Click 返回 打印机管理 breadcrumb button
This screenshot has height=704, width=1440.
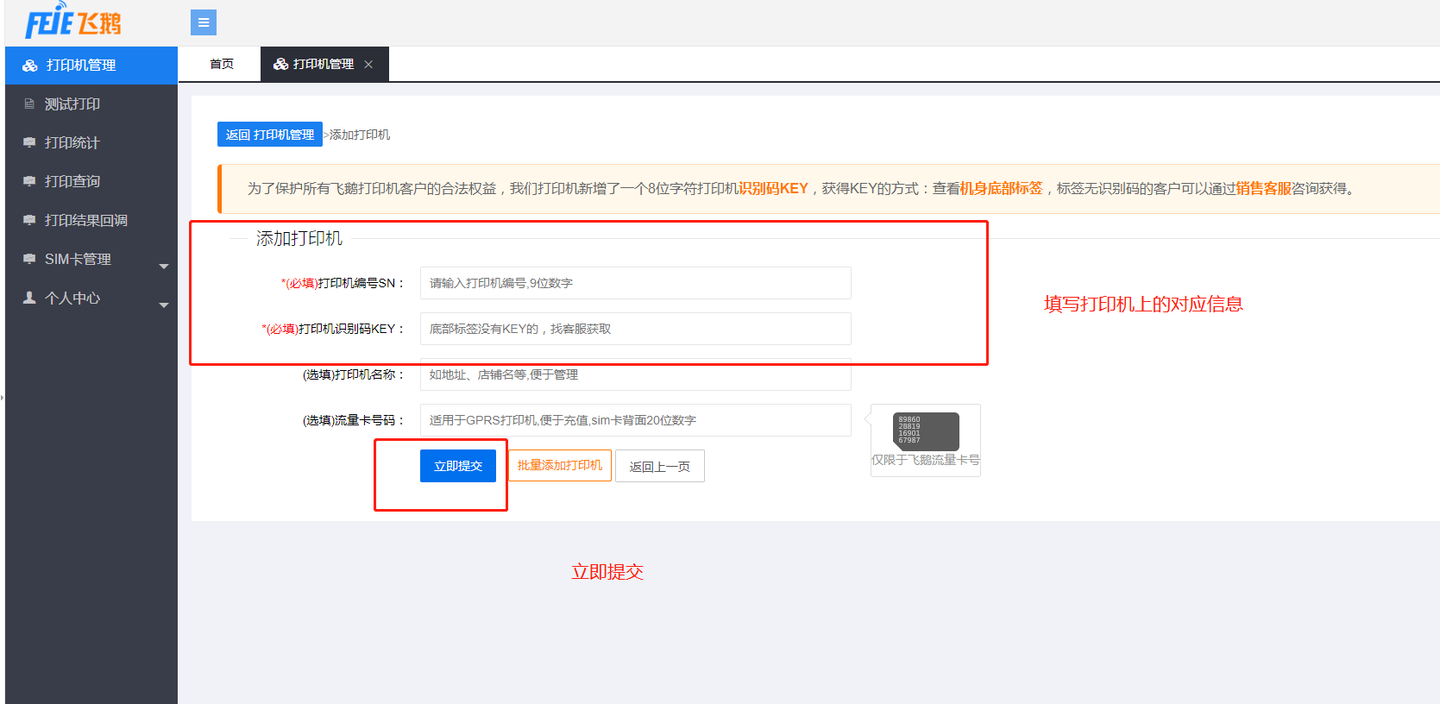pos(270,135)
